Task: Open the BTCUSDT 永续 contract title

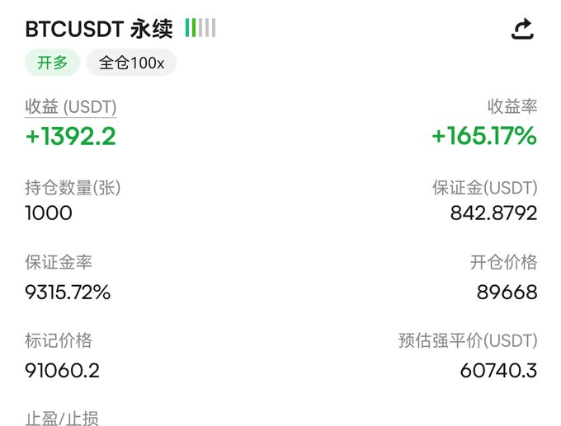Action: click(x=99, y=30)
